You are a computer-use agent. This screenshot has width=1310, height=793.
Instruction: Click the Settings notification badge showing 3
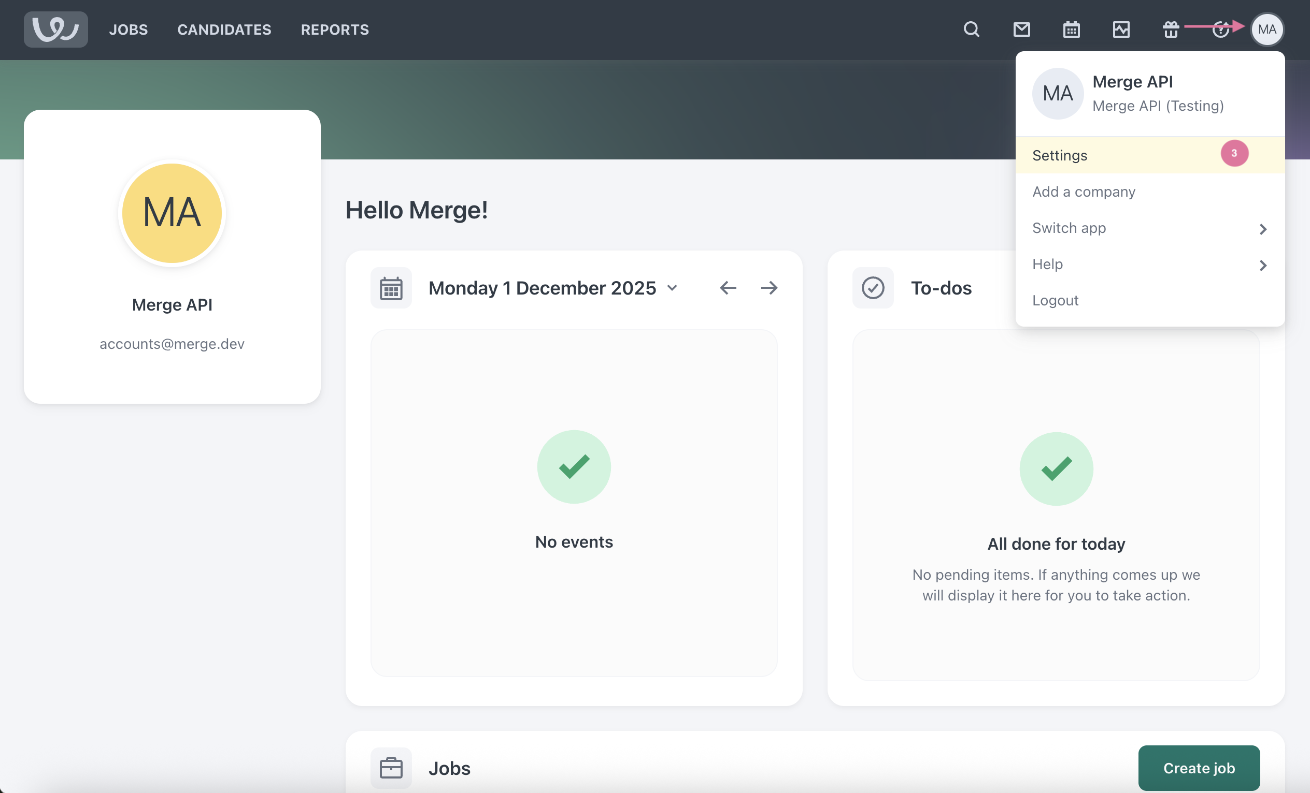[x=1234, y=153]
